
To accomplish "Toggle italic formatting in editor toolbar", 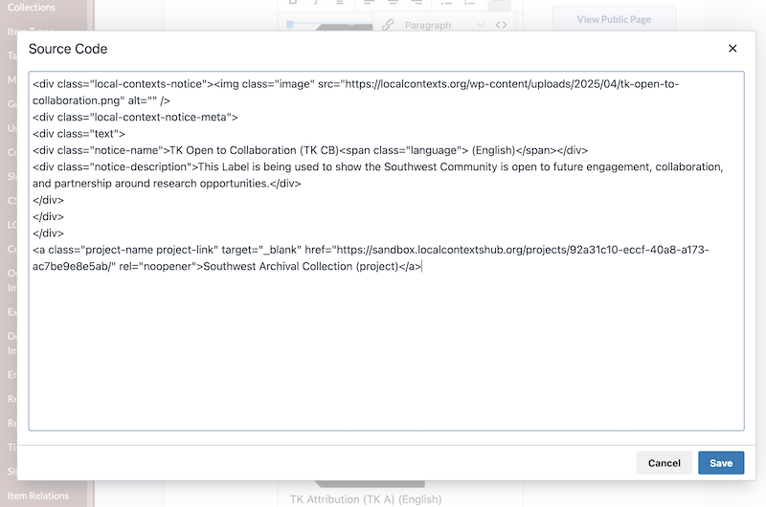I will (x=316, y=3).
